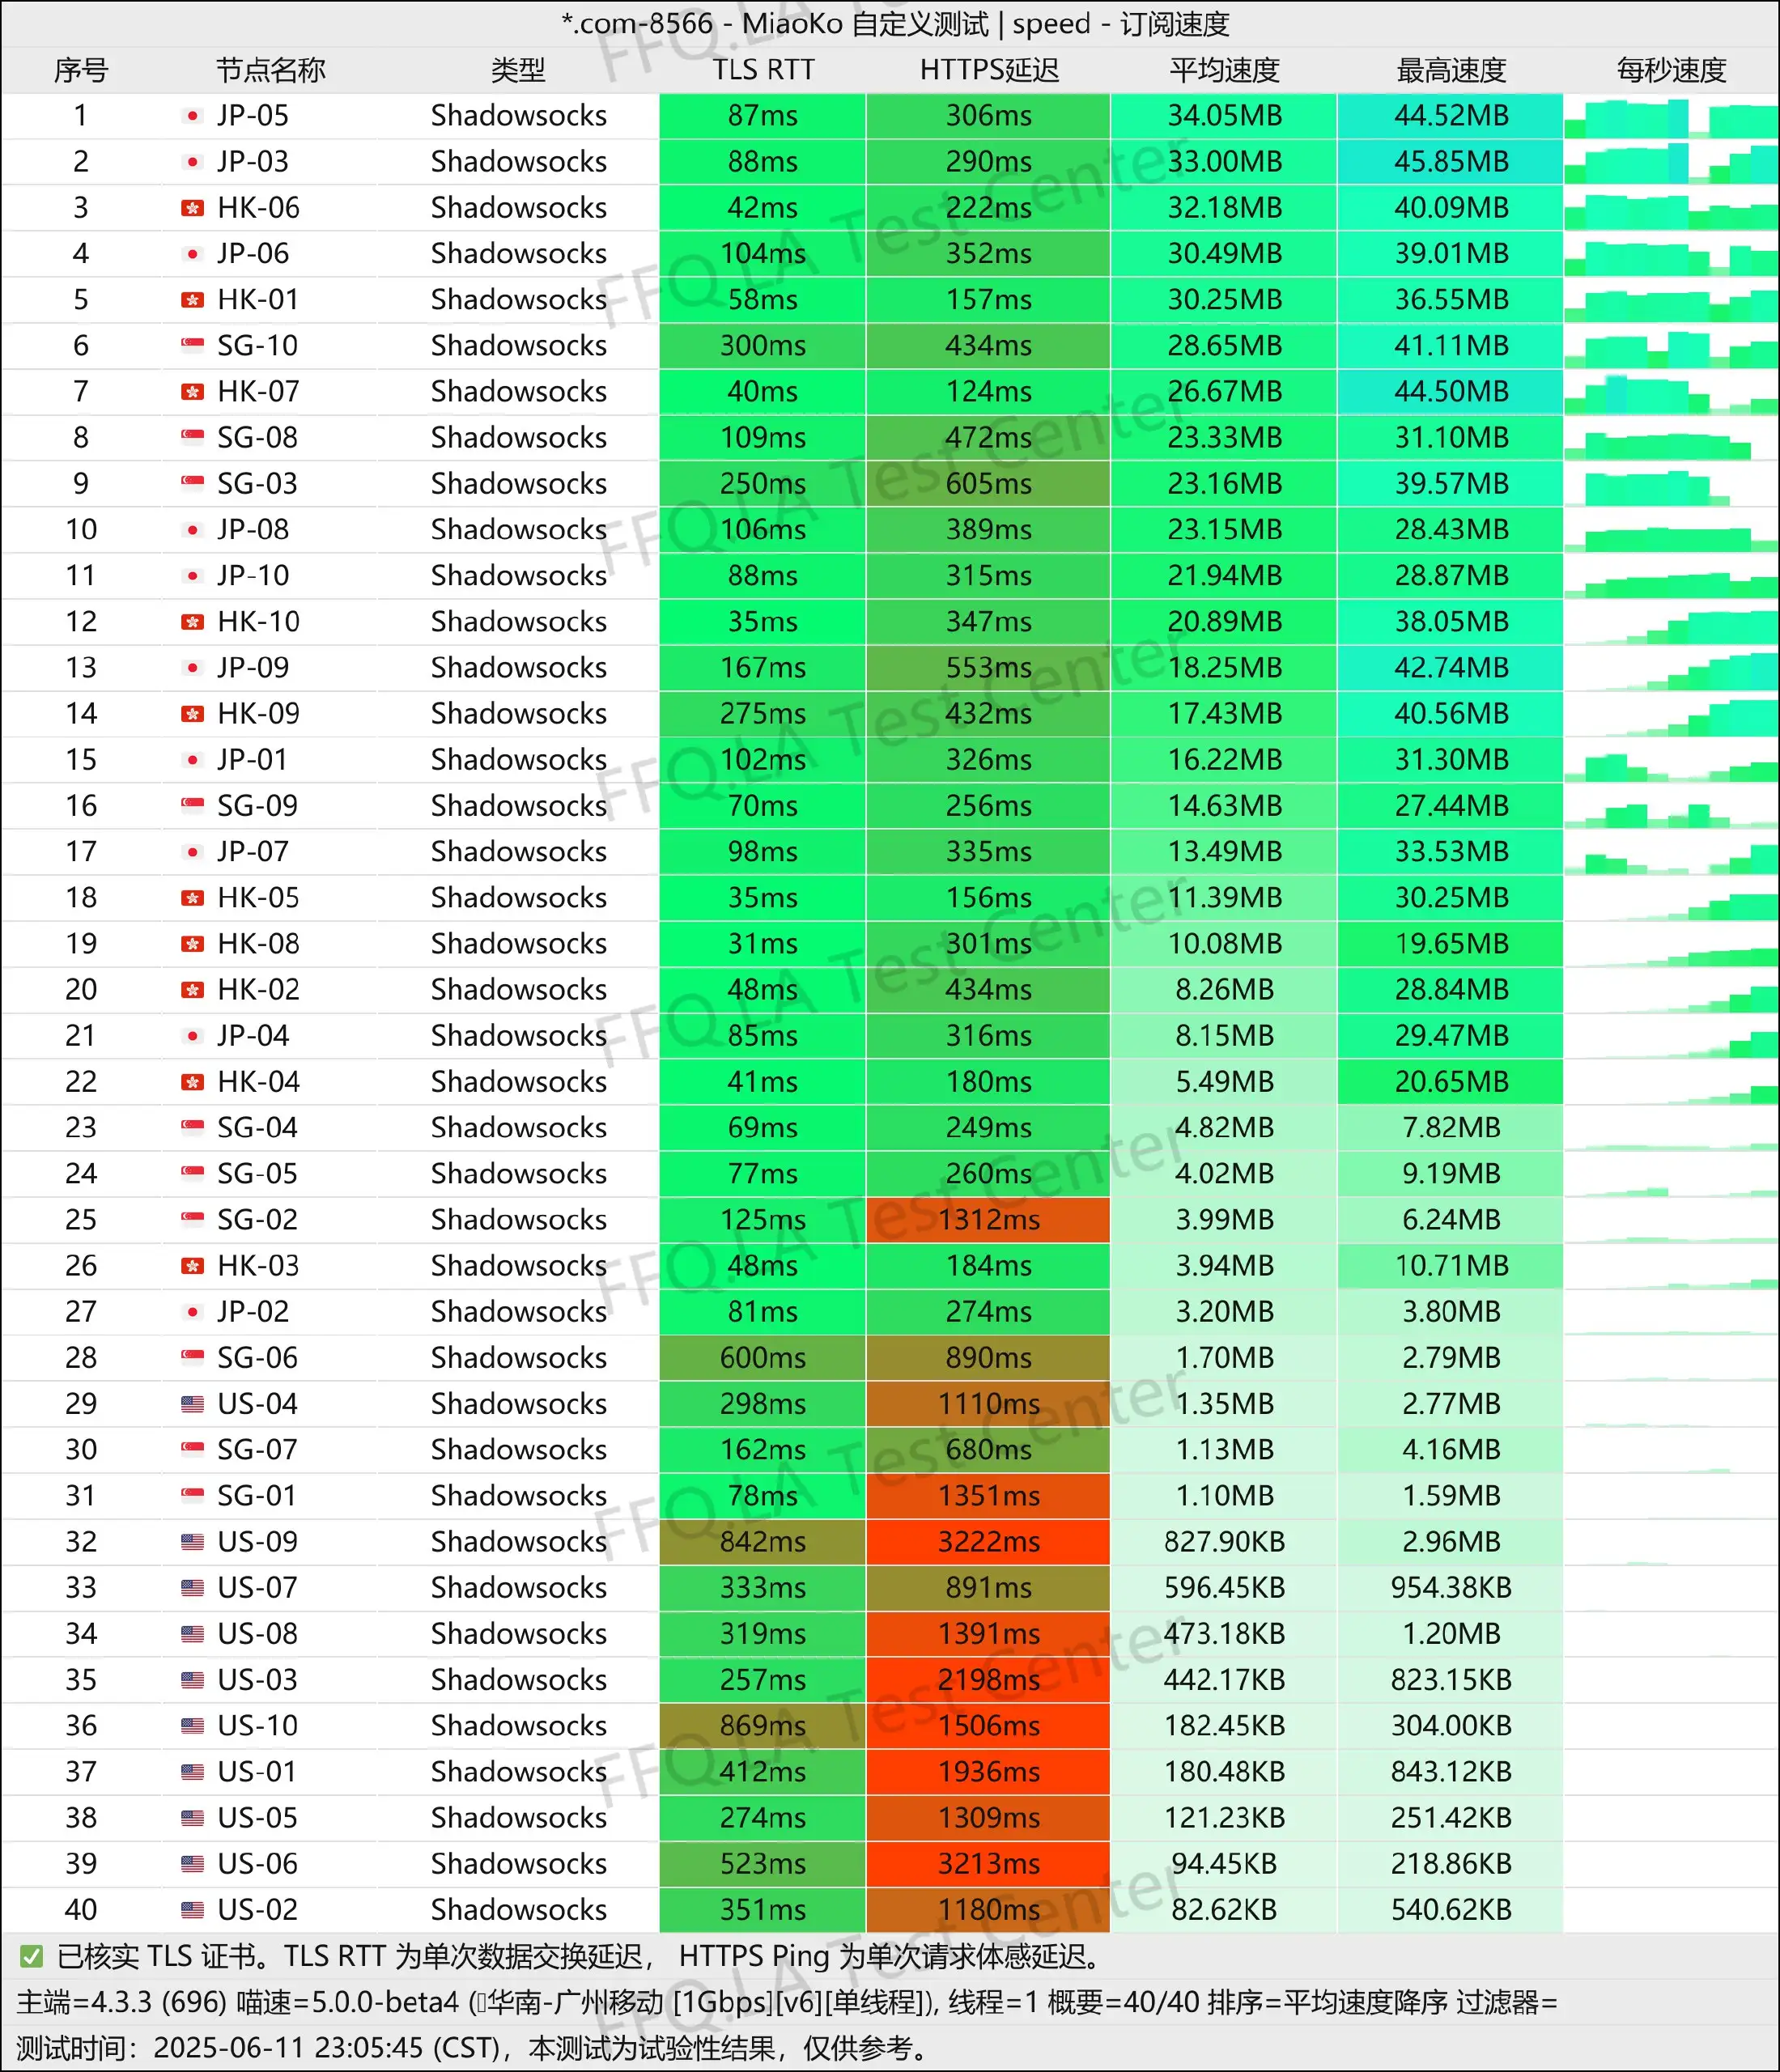This screenshot has width=1780, height=2072.
Task: Click the 节点名称 column header
Action: (x=271, y=70)
